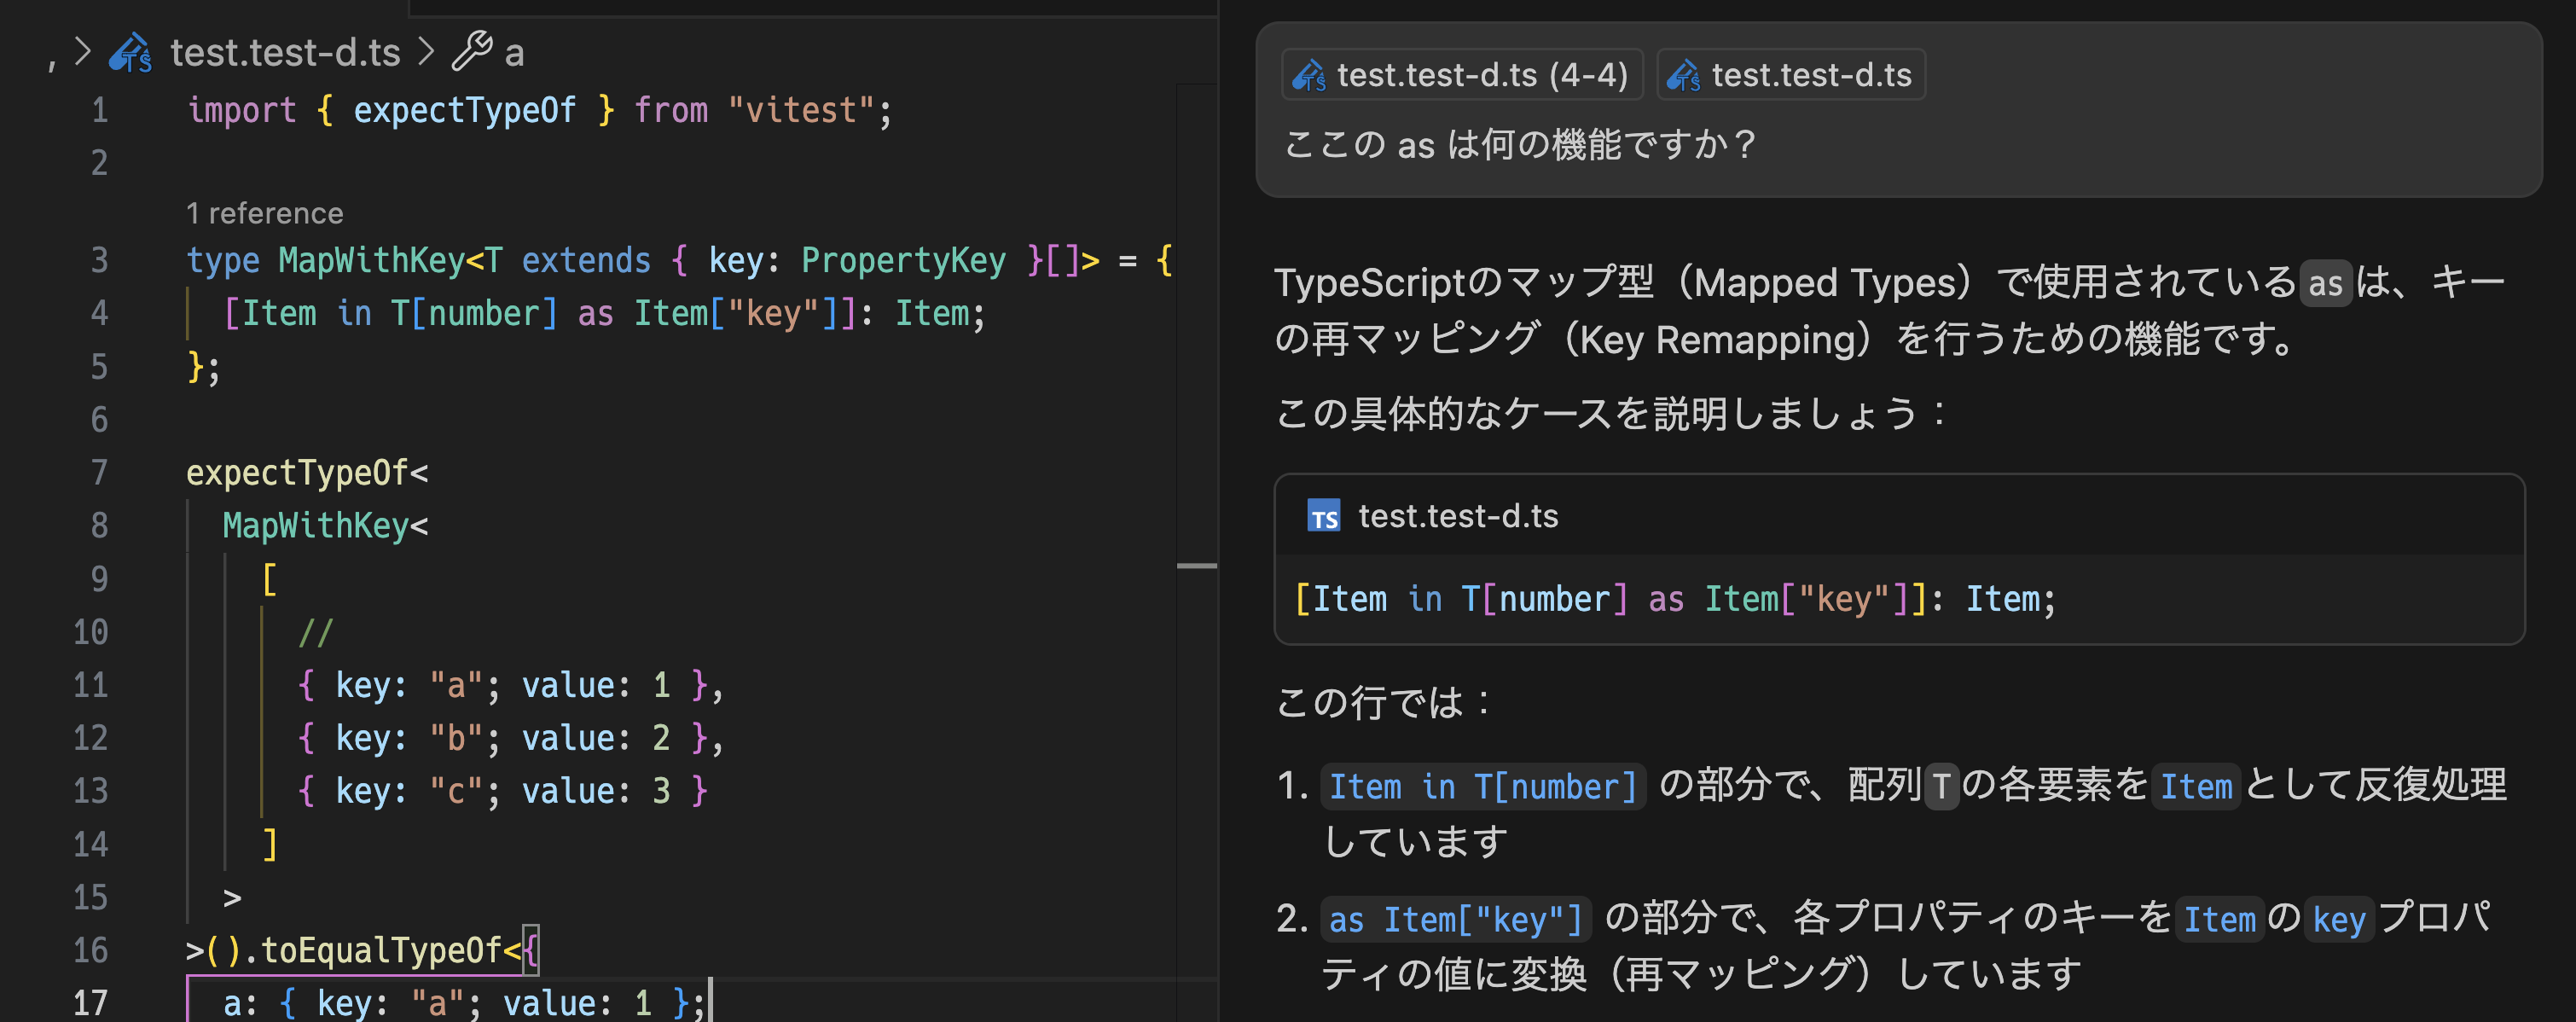Expand the chevron between test.test-d.ts and a

pyautogui.click(x=426, y=52)
